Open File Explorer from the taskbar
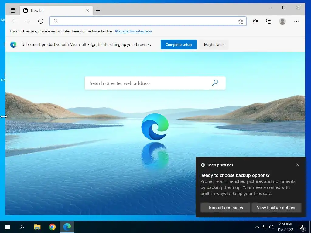Screen dimensions: 311x233 [x=37, y=227]
